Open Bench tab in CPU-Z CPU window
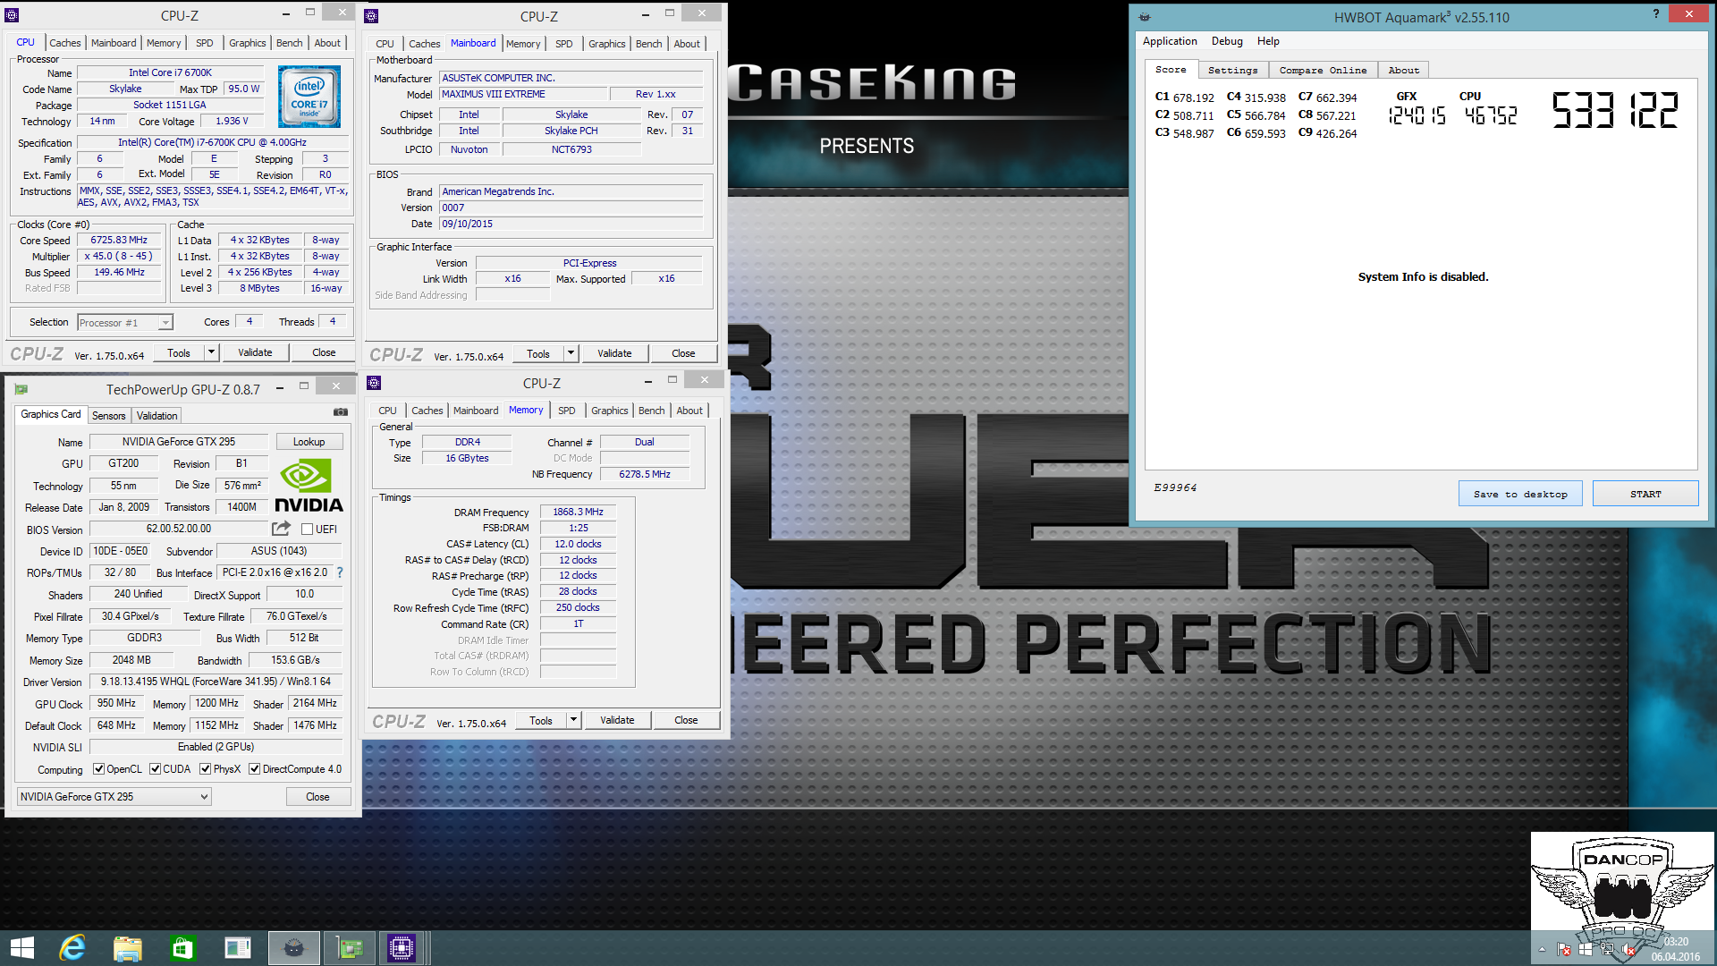 coord(289,43)
